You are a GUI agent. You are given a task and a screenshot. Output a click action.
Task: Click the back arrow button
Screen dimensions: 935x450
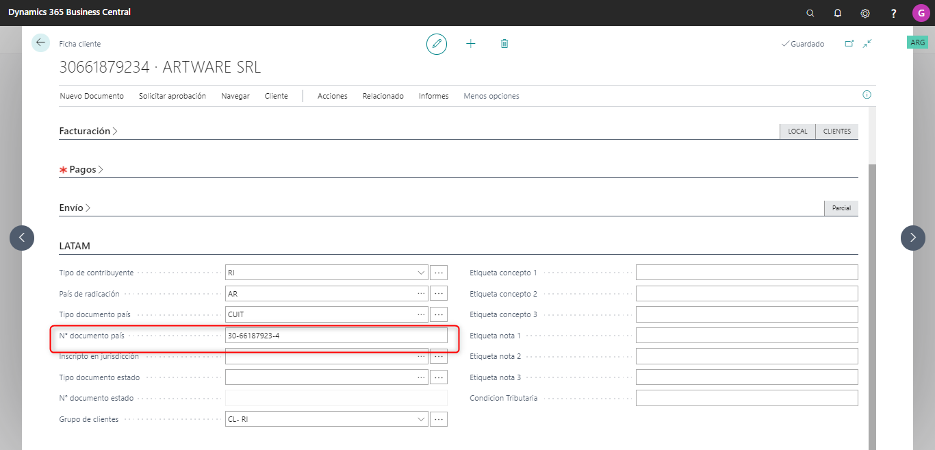(40, 42)
